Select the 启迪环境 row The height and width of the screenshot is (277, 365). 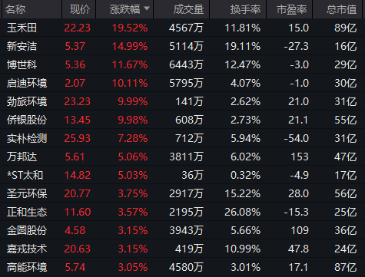click(x=182, y=83)
